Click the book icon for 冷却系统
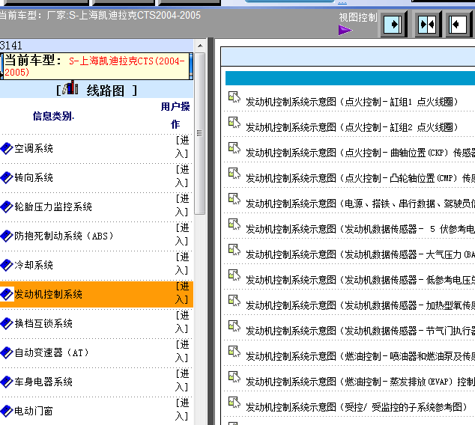 coord(6,265)
